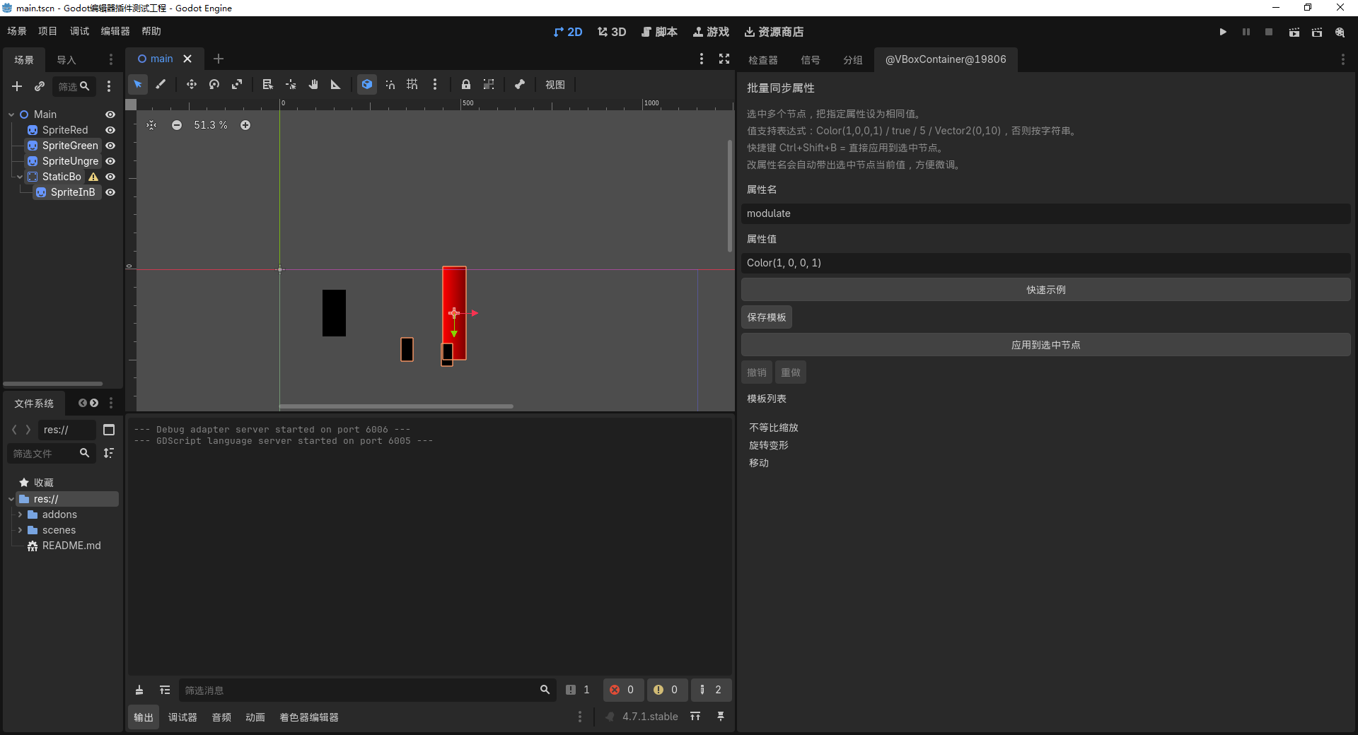
Task: Open the StaticBo node configuration warning icon
Action: coord(93,177)
